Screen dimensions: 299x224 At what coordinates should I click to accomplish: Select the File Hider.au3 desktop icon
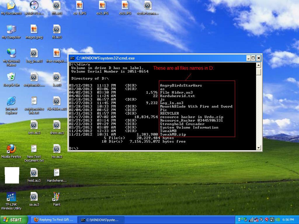(x=57, y=104)
